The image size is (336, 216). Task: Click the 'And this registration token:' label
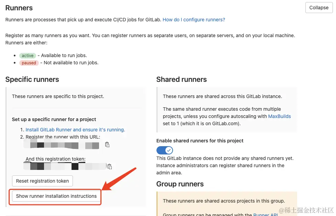click(55, 159)
